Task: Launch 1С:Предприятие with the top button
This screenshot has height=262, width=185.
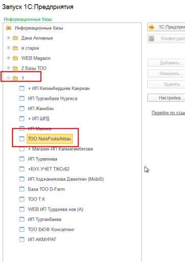Action: click(166, 27)
